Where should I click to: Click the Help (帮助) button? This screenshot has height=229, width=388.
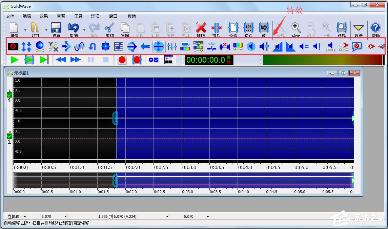click(375, 29)
